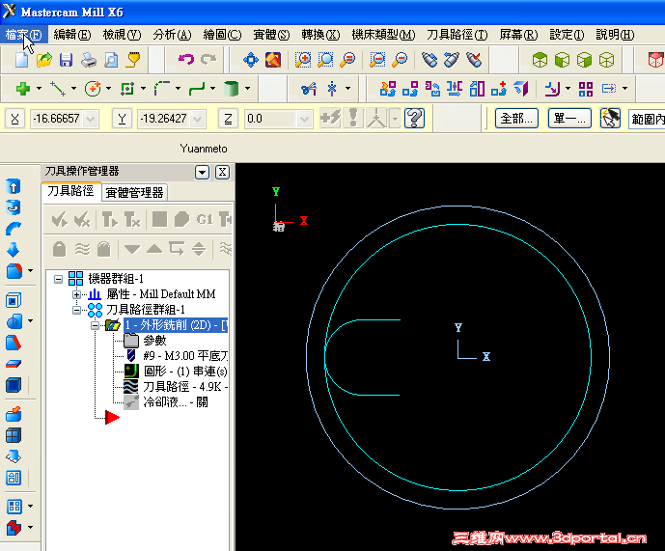The height and width of the screenshot is (551, 665).
Task: Click the Move insert arrow down icon
Action: tap(132, 249)
